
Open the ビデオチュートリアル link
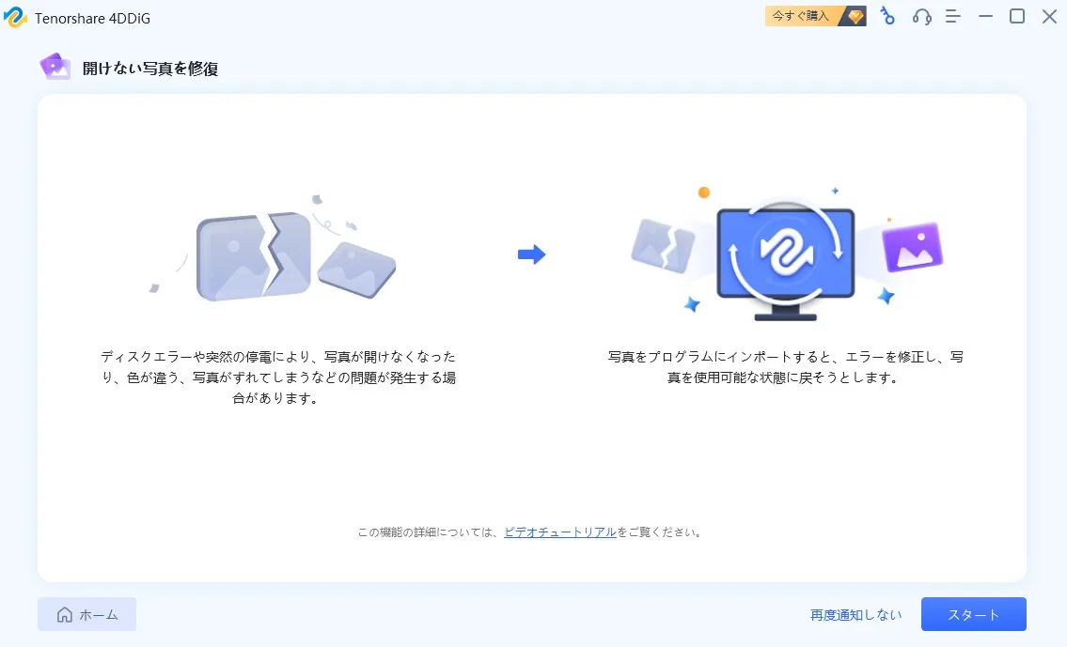click(x=560, y=532)
